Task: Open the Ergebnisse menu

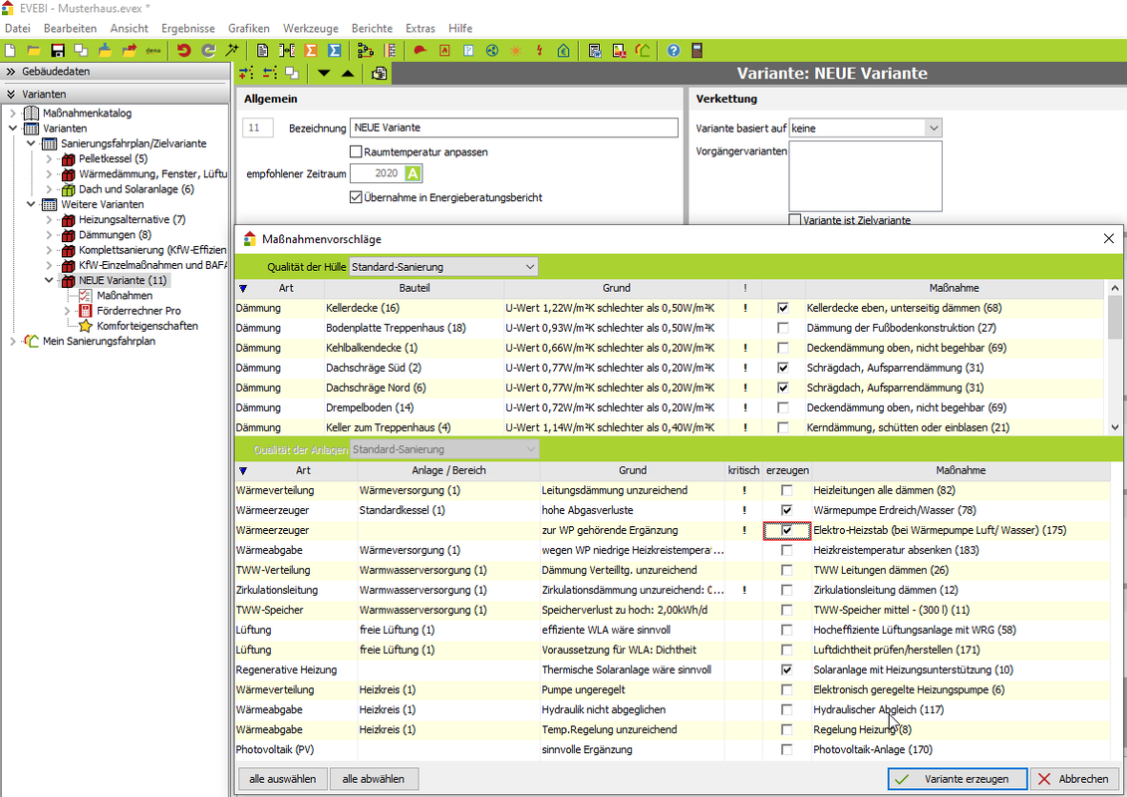Action: 188,29
